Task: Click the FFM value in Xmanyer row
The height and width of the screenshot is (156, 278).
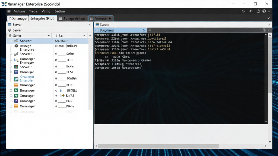Action: coord(69,72)
